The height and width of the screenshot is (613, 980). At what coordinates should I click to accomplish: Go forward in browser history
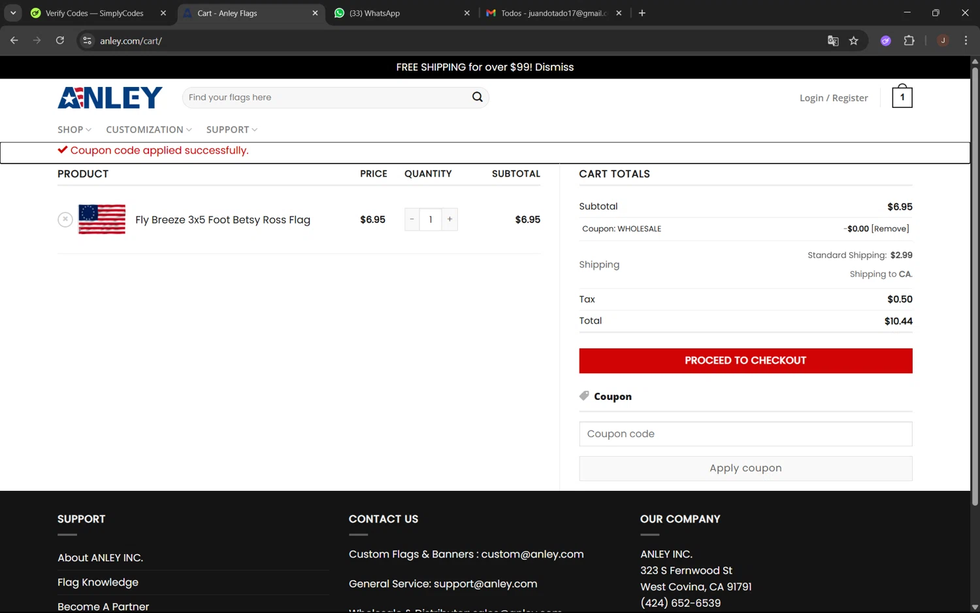[x=37, y=41]
